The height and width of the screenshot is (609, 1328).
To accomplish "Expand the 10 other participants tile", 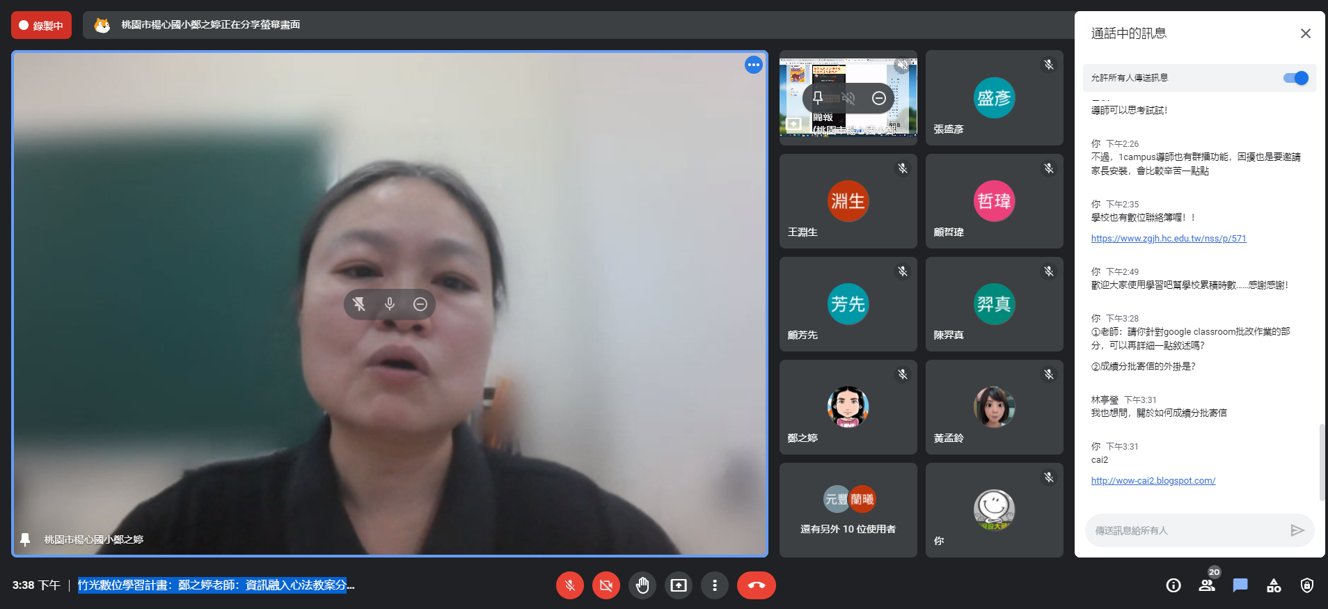I will click(x=848, y=511).
